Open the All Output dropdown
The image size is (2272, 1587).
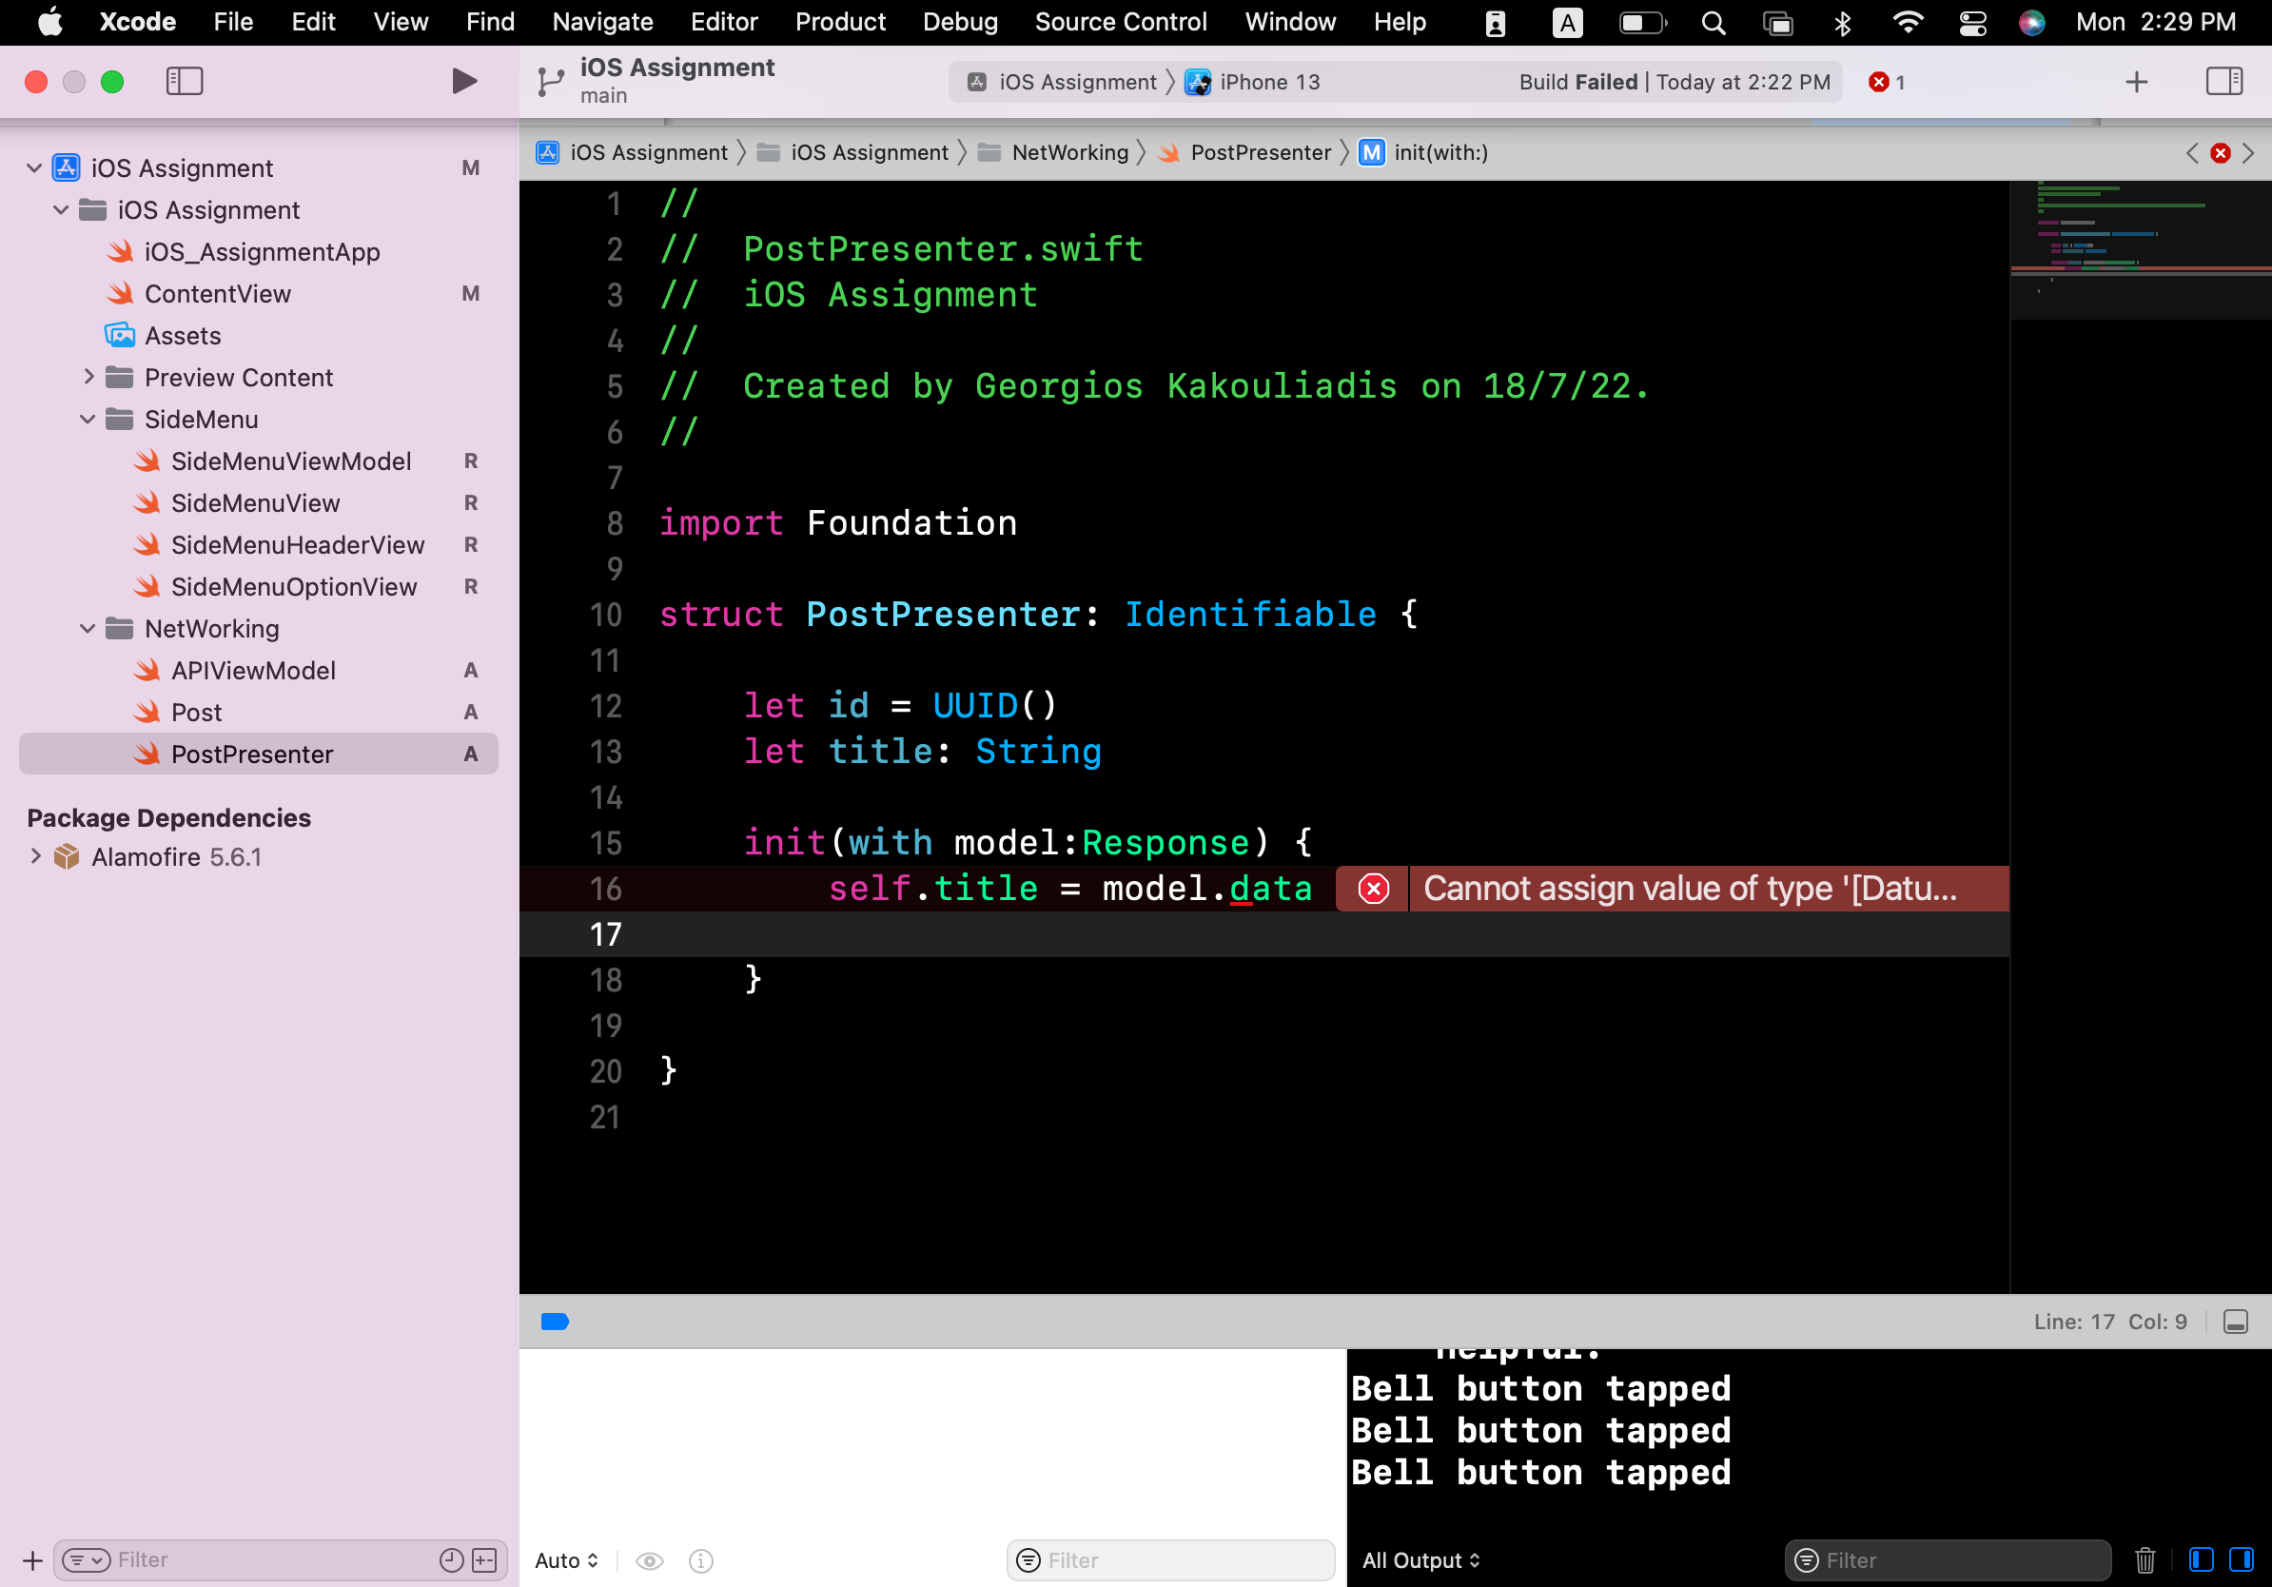tap(1421, 1560)
